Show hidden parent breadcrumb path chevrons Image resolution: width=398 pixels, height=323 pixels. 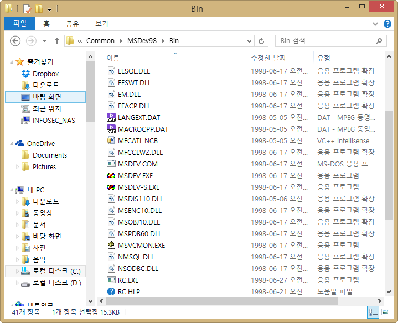[80, 41]
